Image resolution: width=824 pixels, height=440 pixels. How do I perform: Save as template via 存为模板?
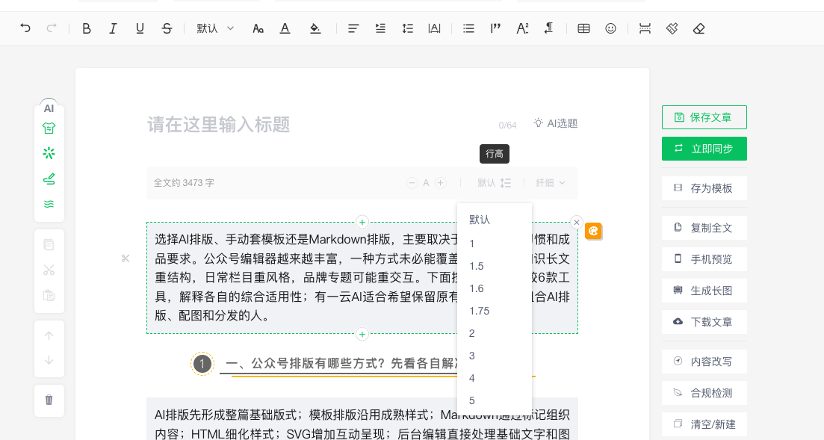[704, 188]
